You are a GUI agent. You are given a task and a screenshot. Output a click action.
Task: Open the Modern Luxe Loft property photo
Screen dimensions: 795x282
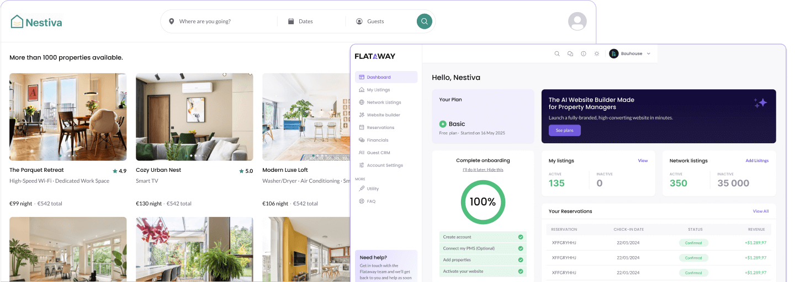pos(306,117)
